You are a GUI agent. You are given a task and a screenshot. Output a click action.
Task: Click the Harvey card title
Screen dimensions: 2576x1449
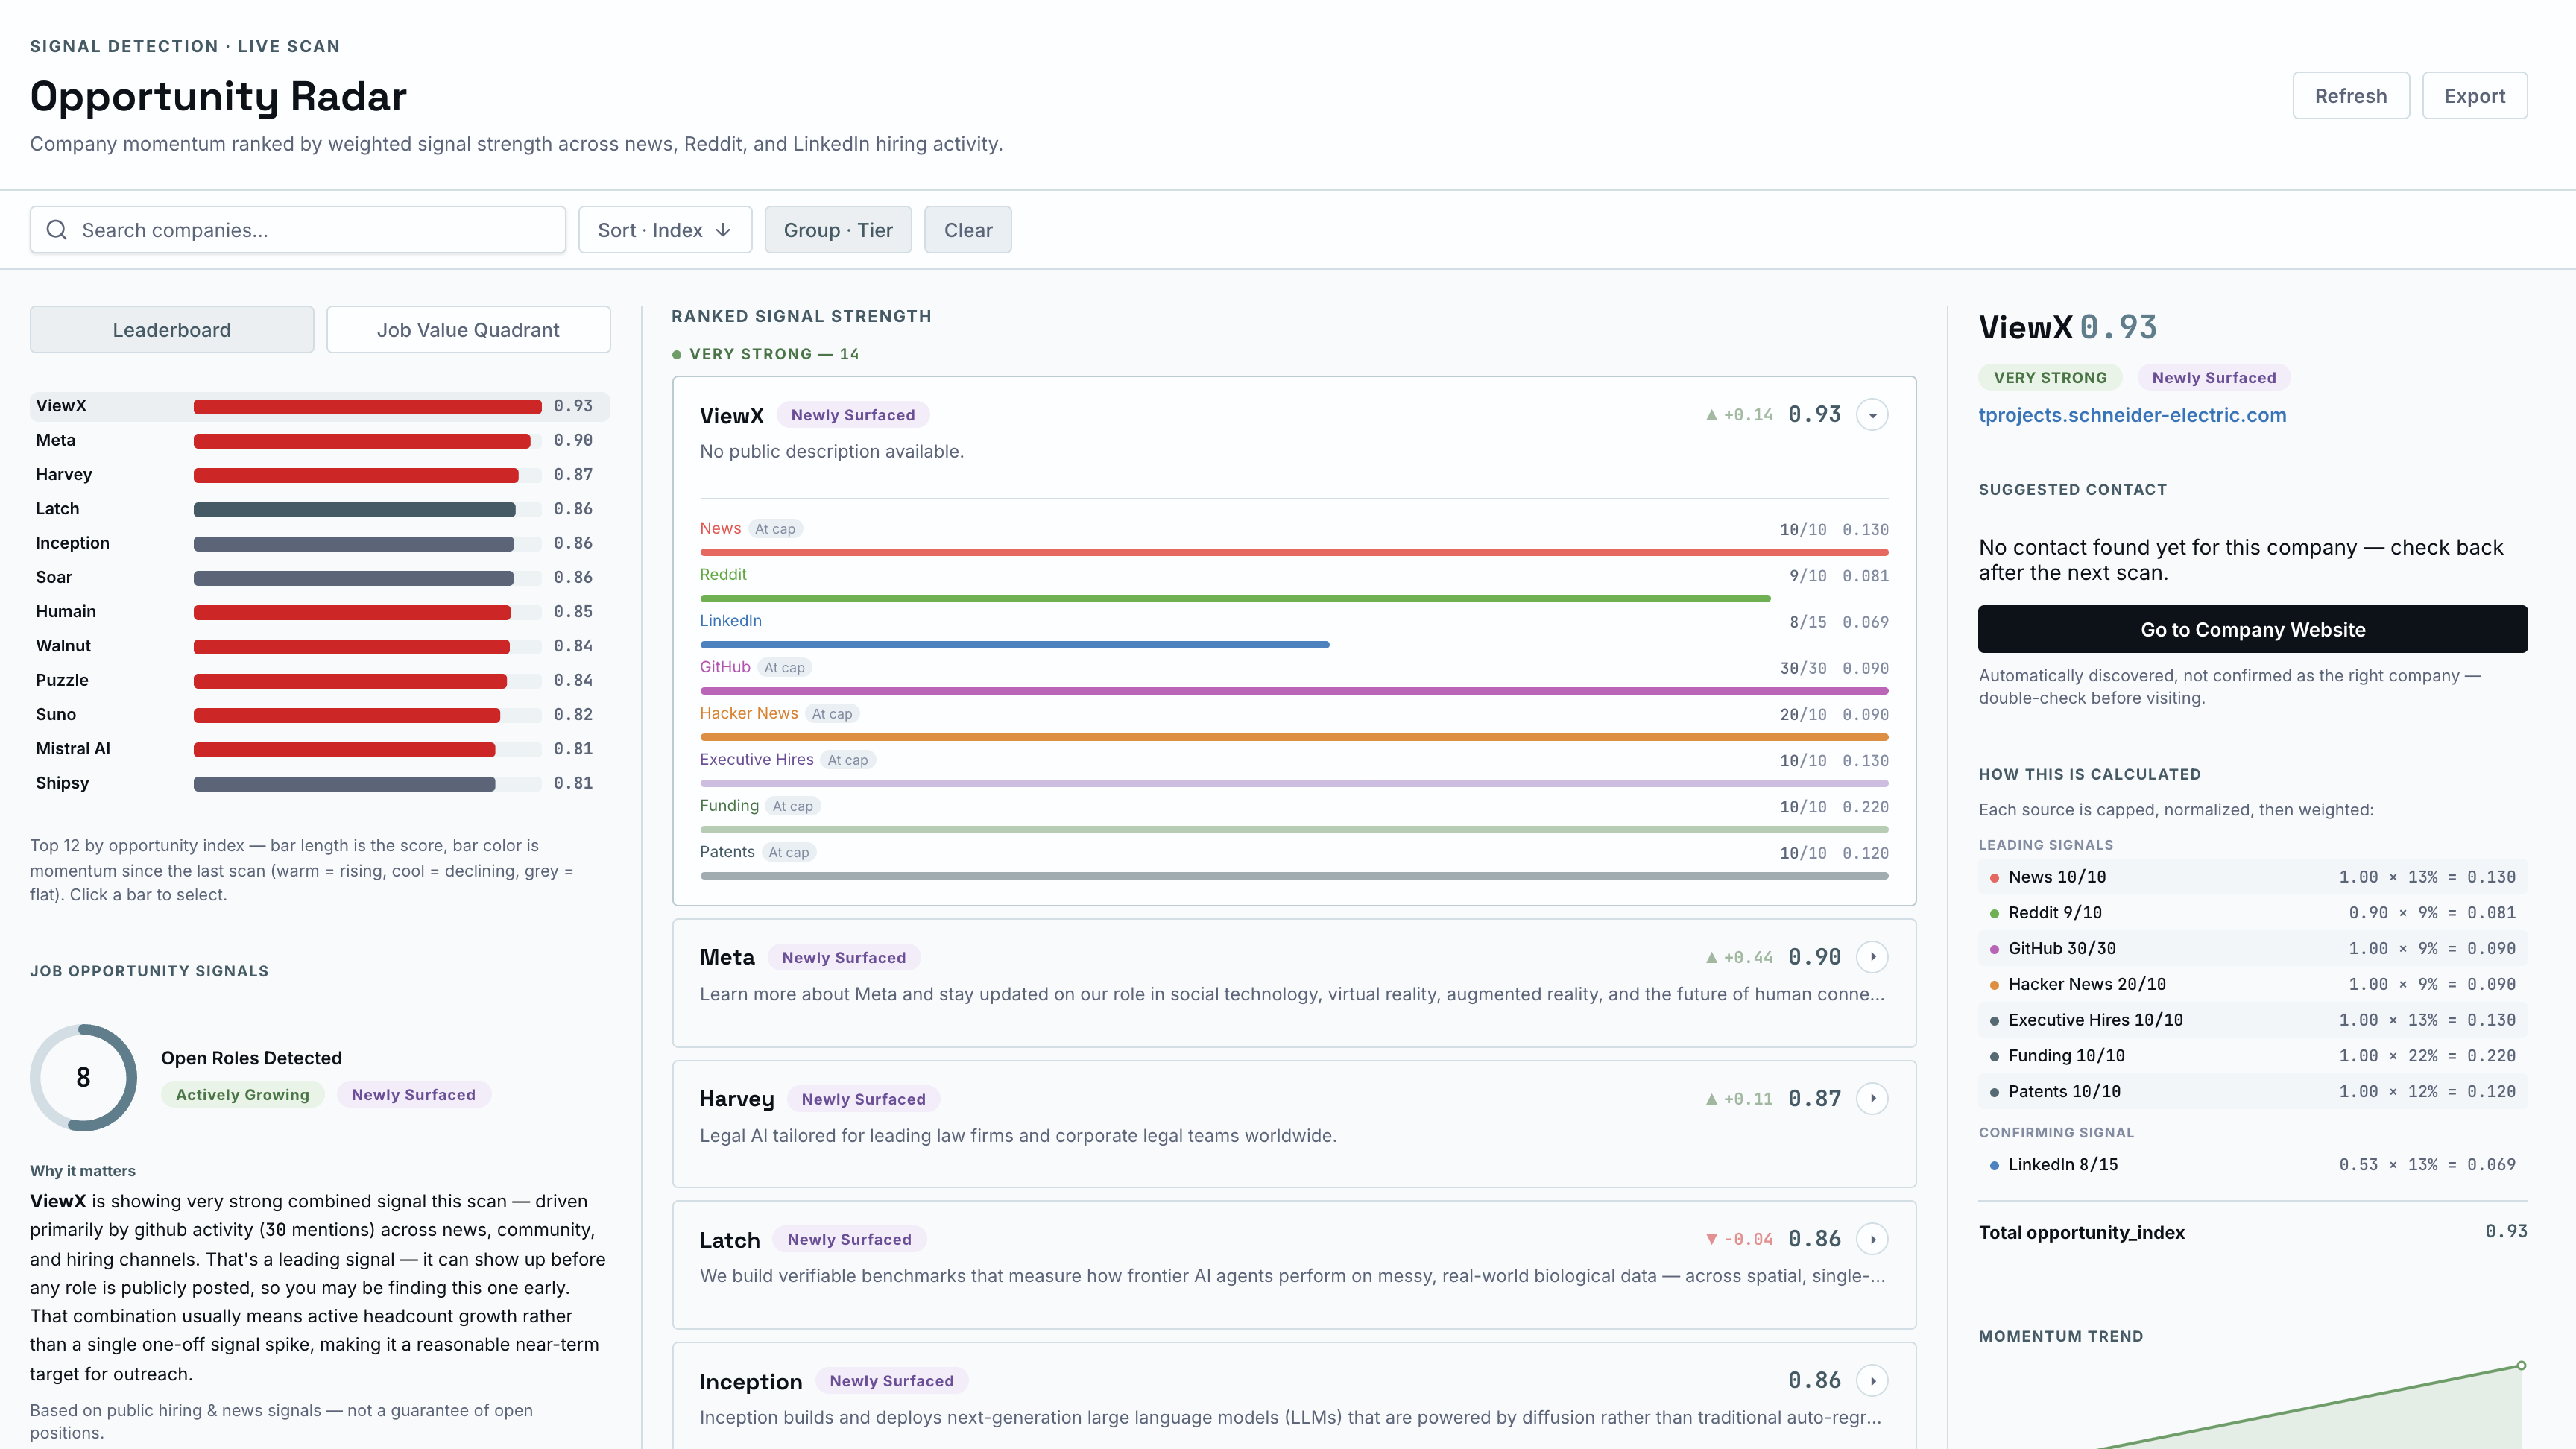737,1099
